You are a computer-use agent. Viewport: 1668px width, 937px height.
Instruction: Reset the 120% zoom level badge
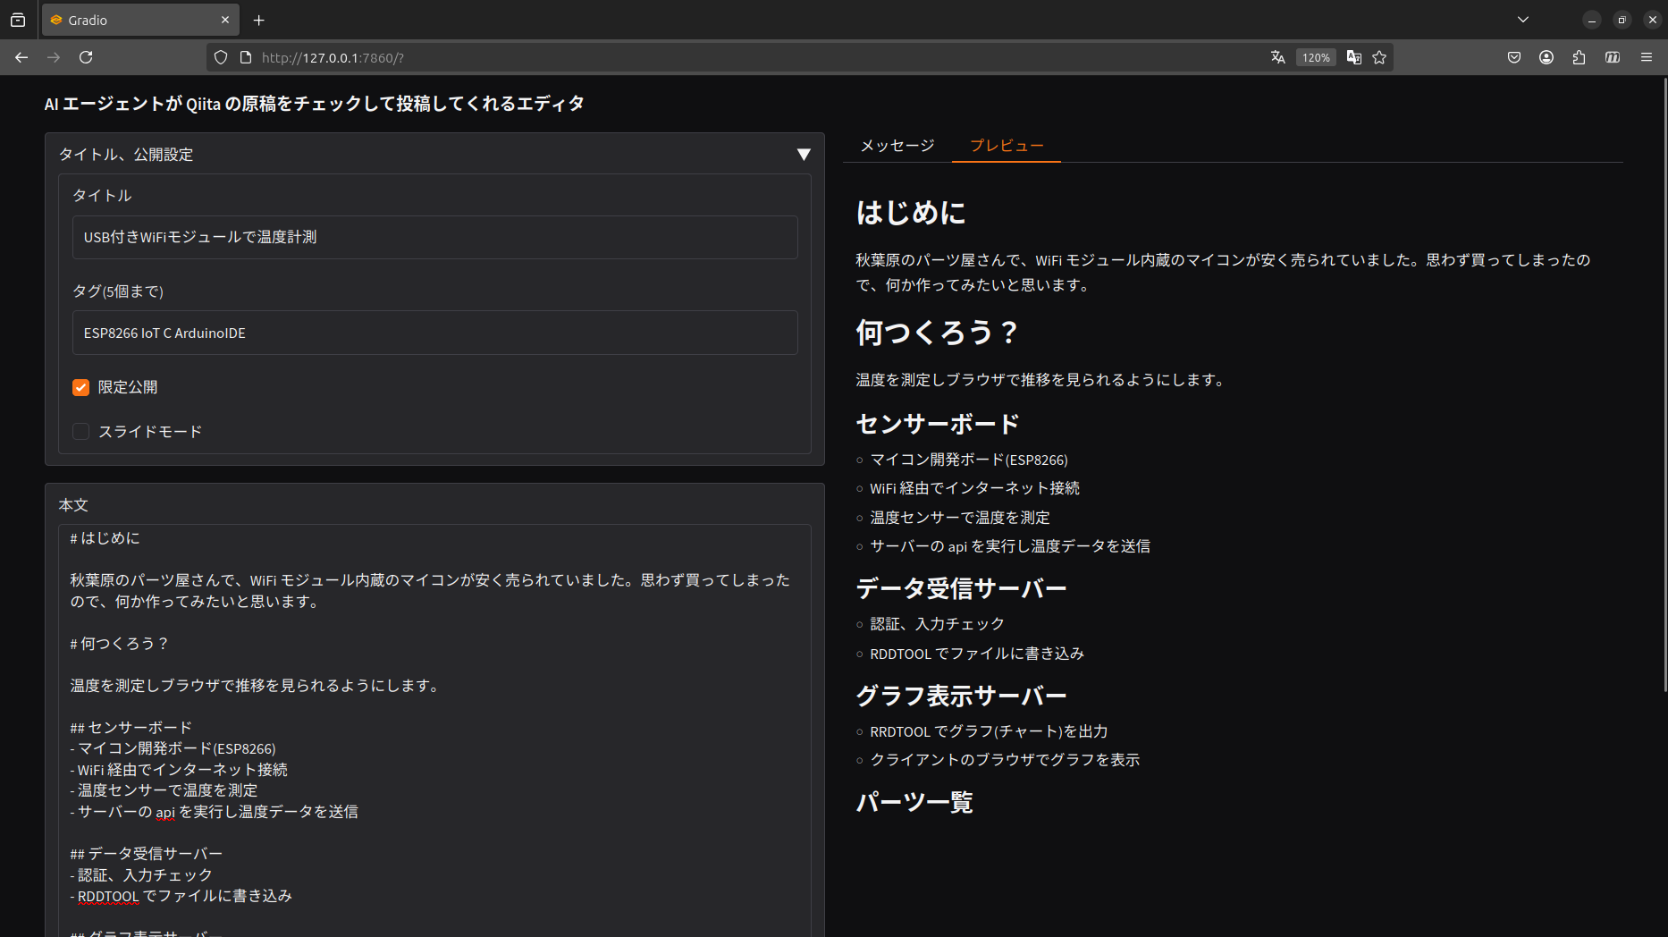[x=1316, y=57]
